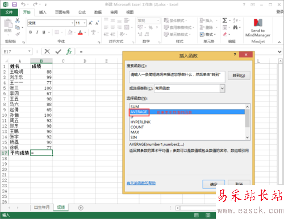Toggle Italic formatting
Viewport: 284px width, 219px height.
(x=37, y=32)
